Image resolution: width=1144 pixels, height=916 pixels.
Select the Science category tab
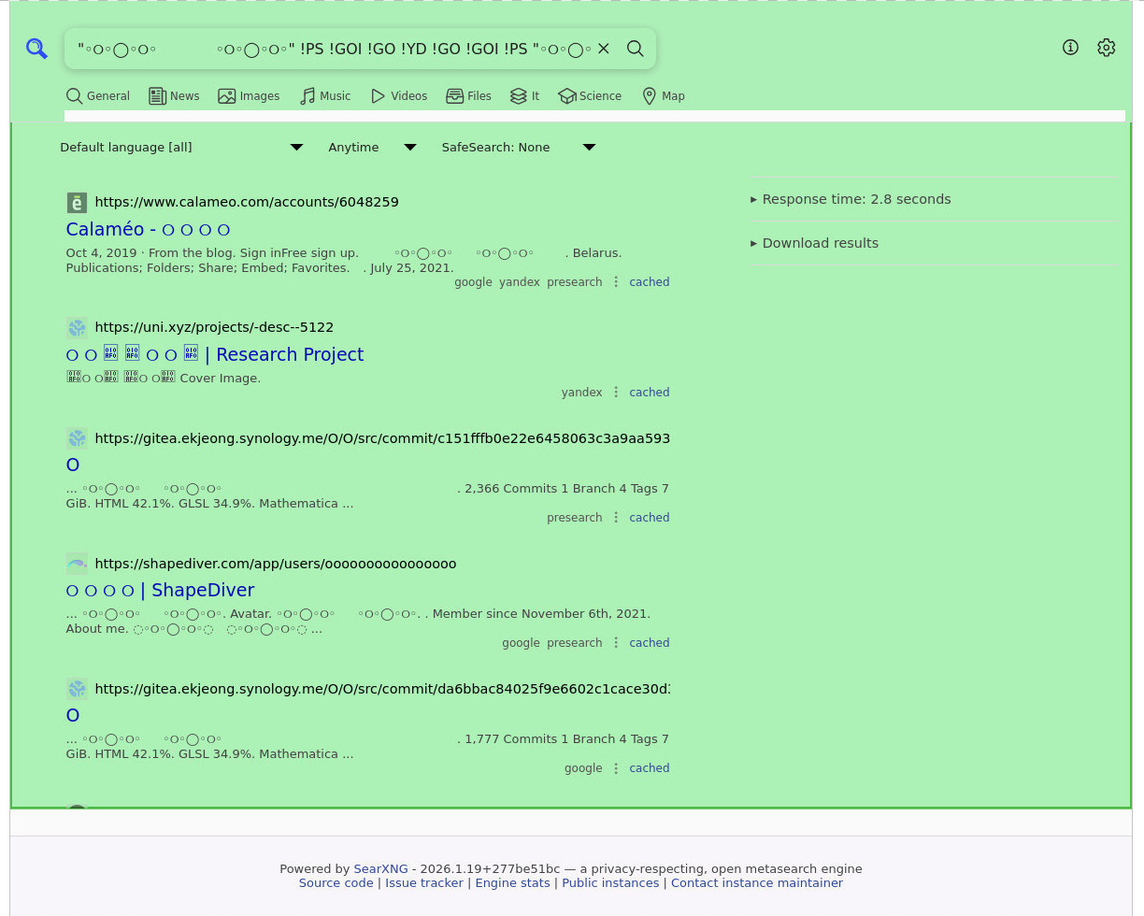pyautogui.click(x=590, y=96)
